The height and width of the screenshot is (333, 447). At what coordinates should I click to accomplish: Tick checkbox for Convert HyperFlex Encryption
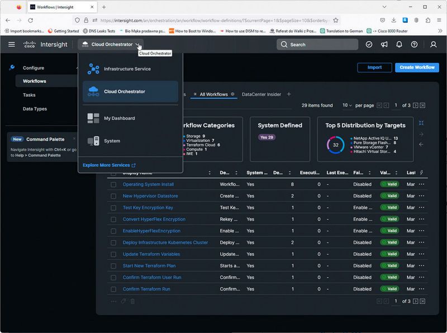[x=113, y=219]
